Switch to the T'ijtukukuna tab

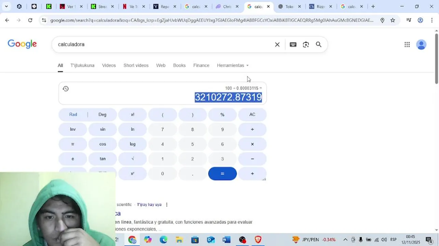pos(82,65)
